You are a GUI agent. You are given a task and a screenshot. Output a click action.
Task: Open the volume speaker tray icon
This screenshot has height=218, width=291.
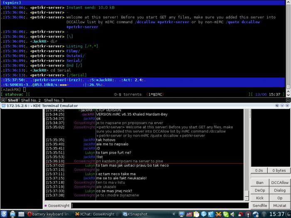[233, 214]
